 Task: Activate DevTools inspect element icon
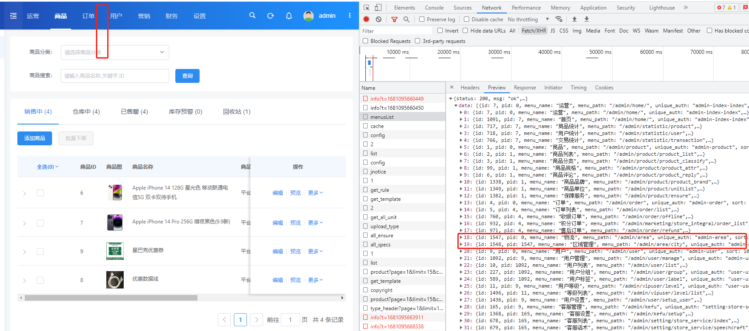pyautogui.click(x=366, y=7)
